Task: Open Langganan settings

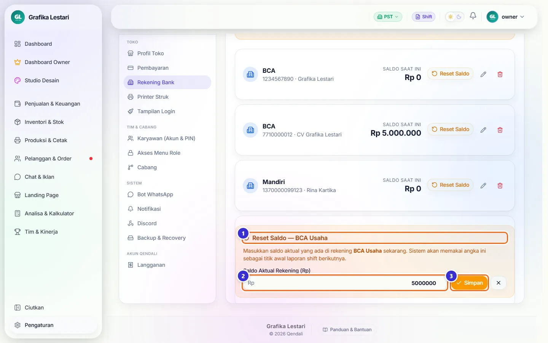Action: (x=167, y=265)
